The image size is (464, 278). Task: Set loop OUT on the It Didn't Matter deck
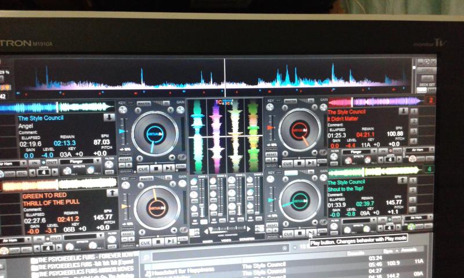pos(397,151)
